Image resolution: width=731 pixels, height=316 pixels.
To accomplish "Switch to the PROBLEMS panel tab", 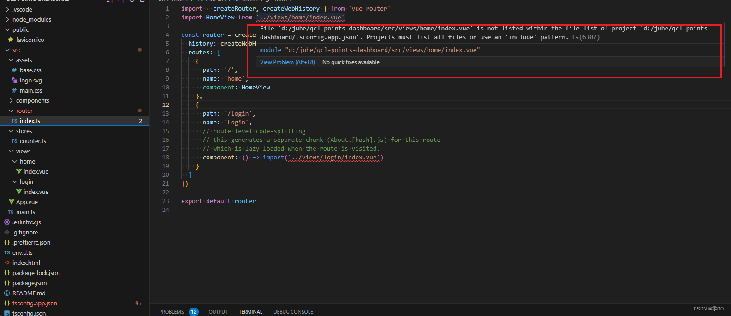I will pos(172,312).
